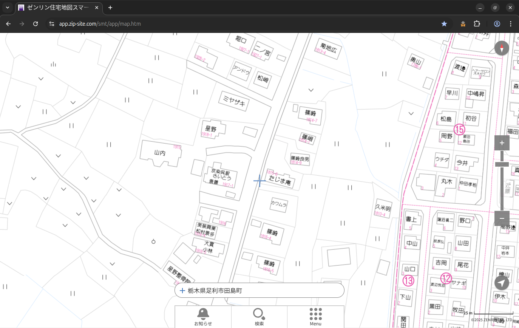
Task: Open the Chrome profile avatar
Action: click(x=497, y=24)
